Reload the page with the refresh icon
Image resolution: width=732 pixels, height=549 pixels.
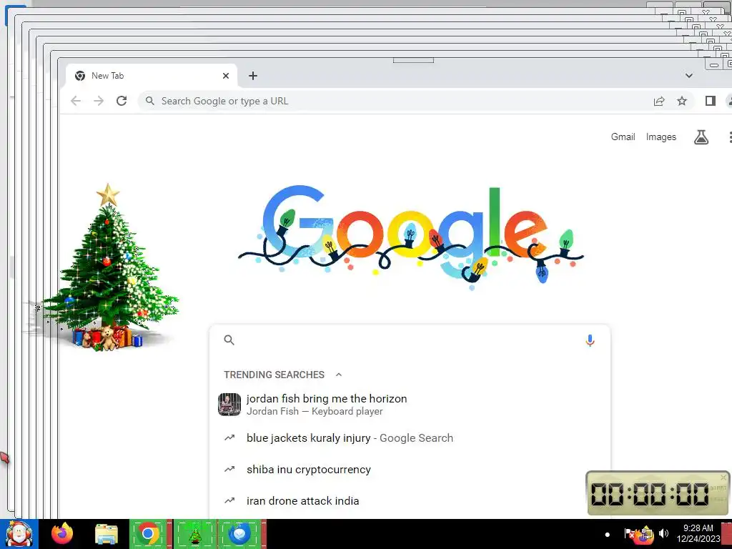coord(122,101)
